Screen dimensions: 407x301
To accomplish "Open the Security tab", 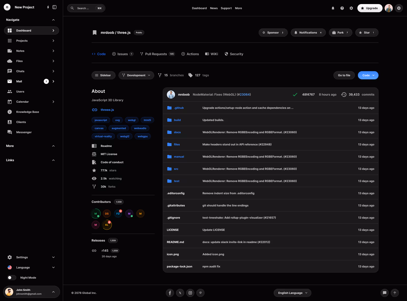I will [x=234, y=54].
